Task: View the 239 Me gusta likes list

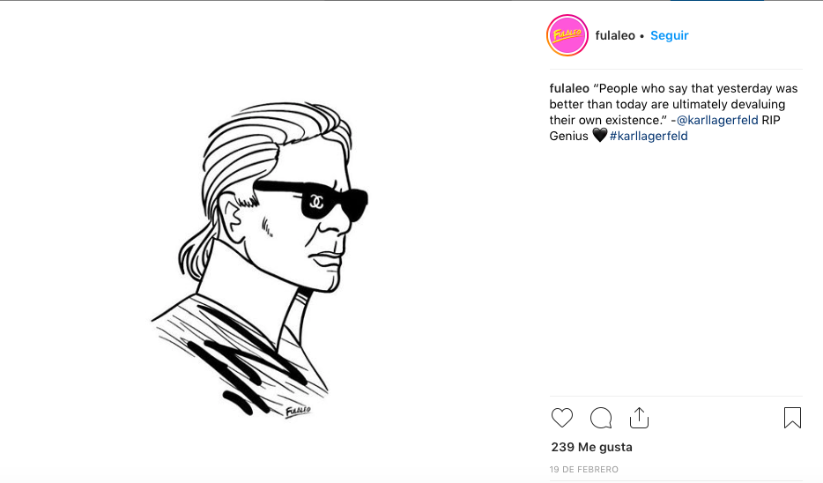Action: 591,447
